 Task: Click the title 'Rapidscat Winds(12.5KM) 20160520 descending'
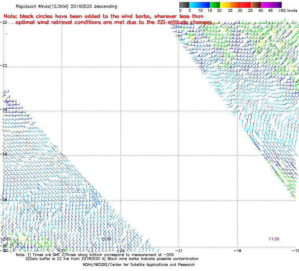pos(66,6)
